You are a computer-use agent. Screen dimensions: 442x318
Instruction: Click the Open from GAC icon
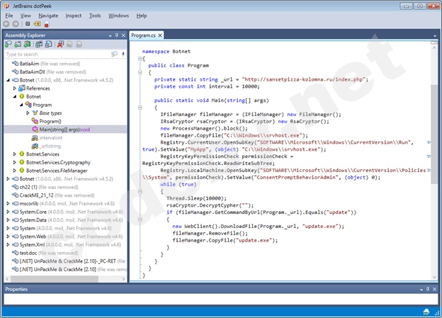(28, 44)
